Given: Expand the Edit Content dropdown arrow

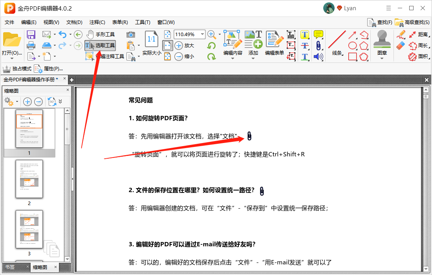Looking at the screenshot, I should [232, 58].
